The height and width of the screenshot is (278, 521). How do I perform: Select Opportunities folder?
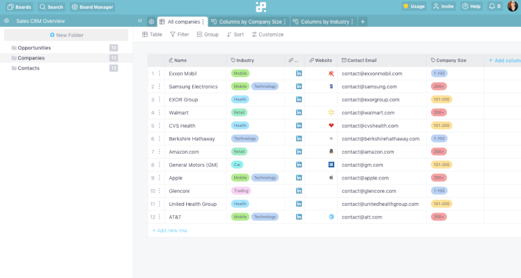click(66, 48)
